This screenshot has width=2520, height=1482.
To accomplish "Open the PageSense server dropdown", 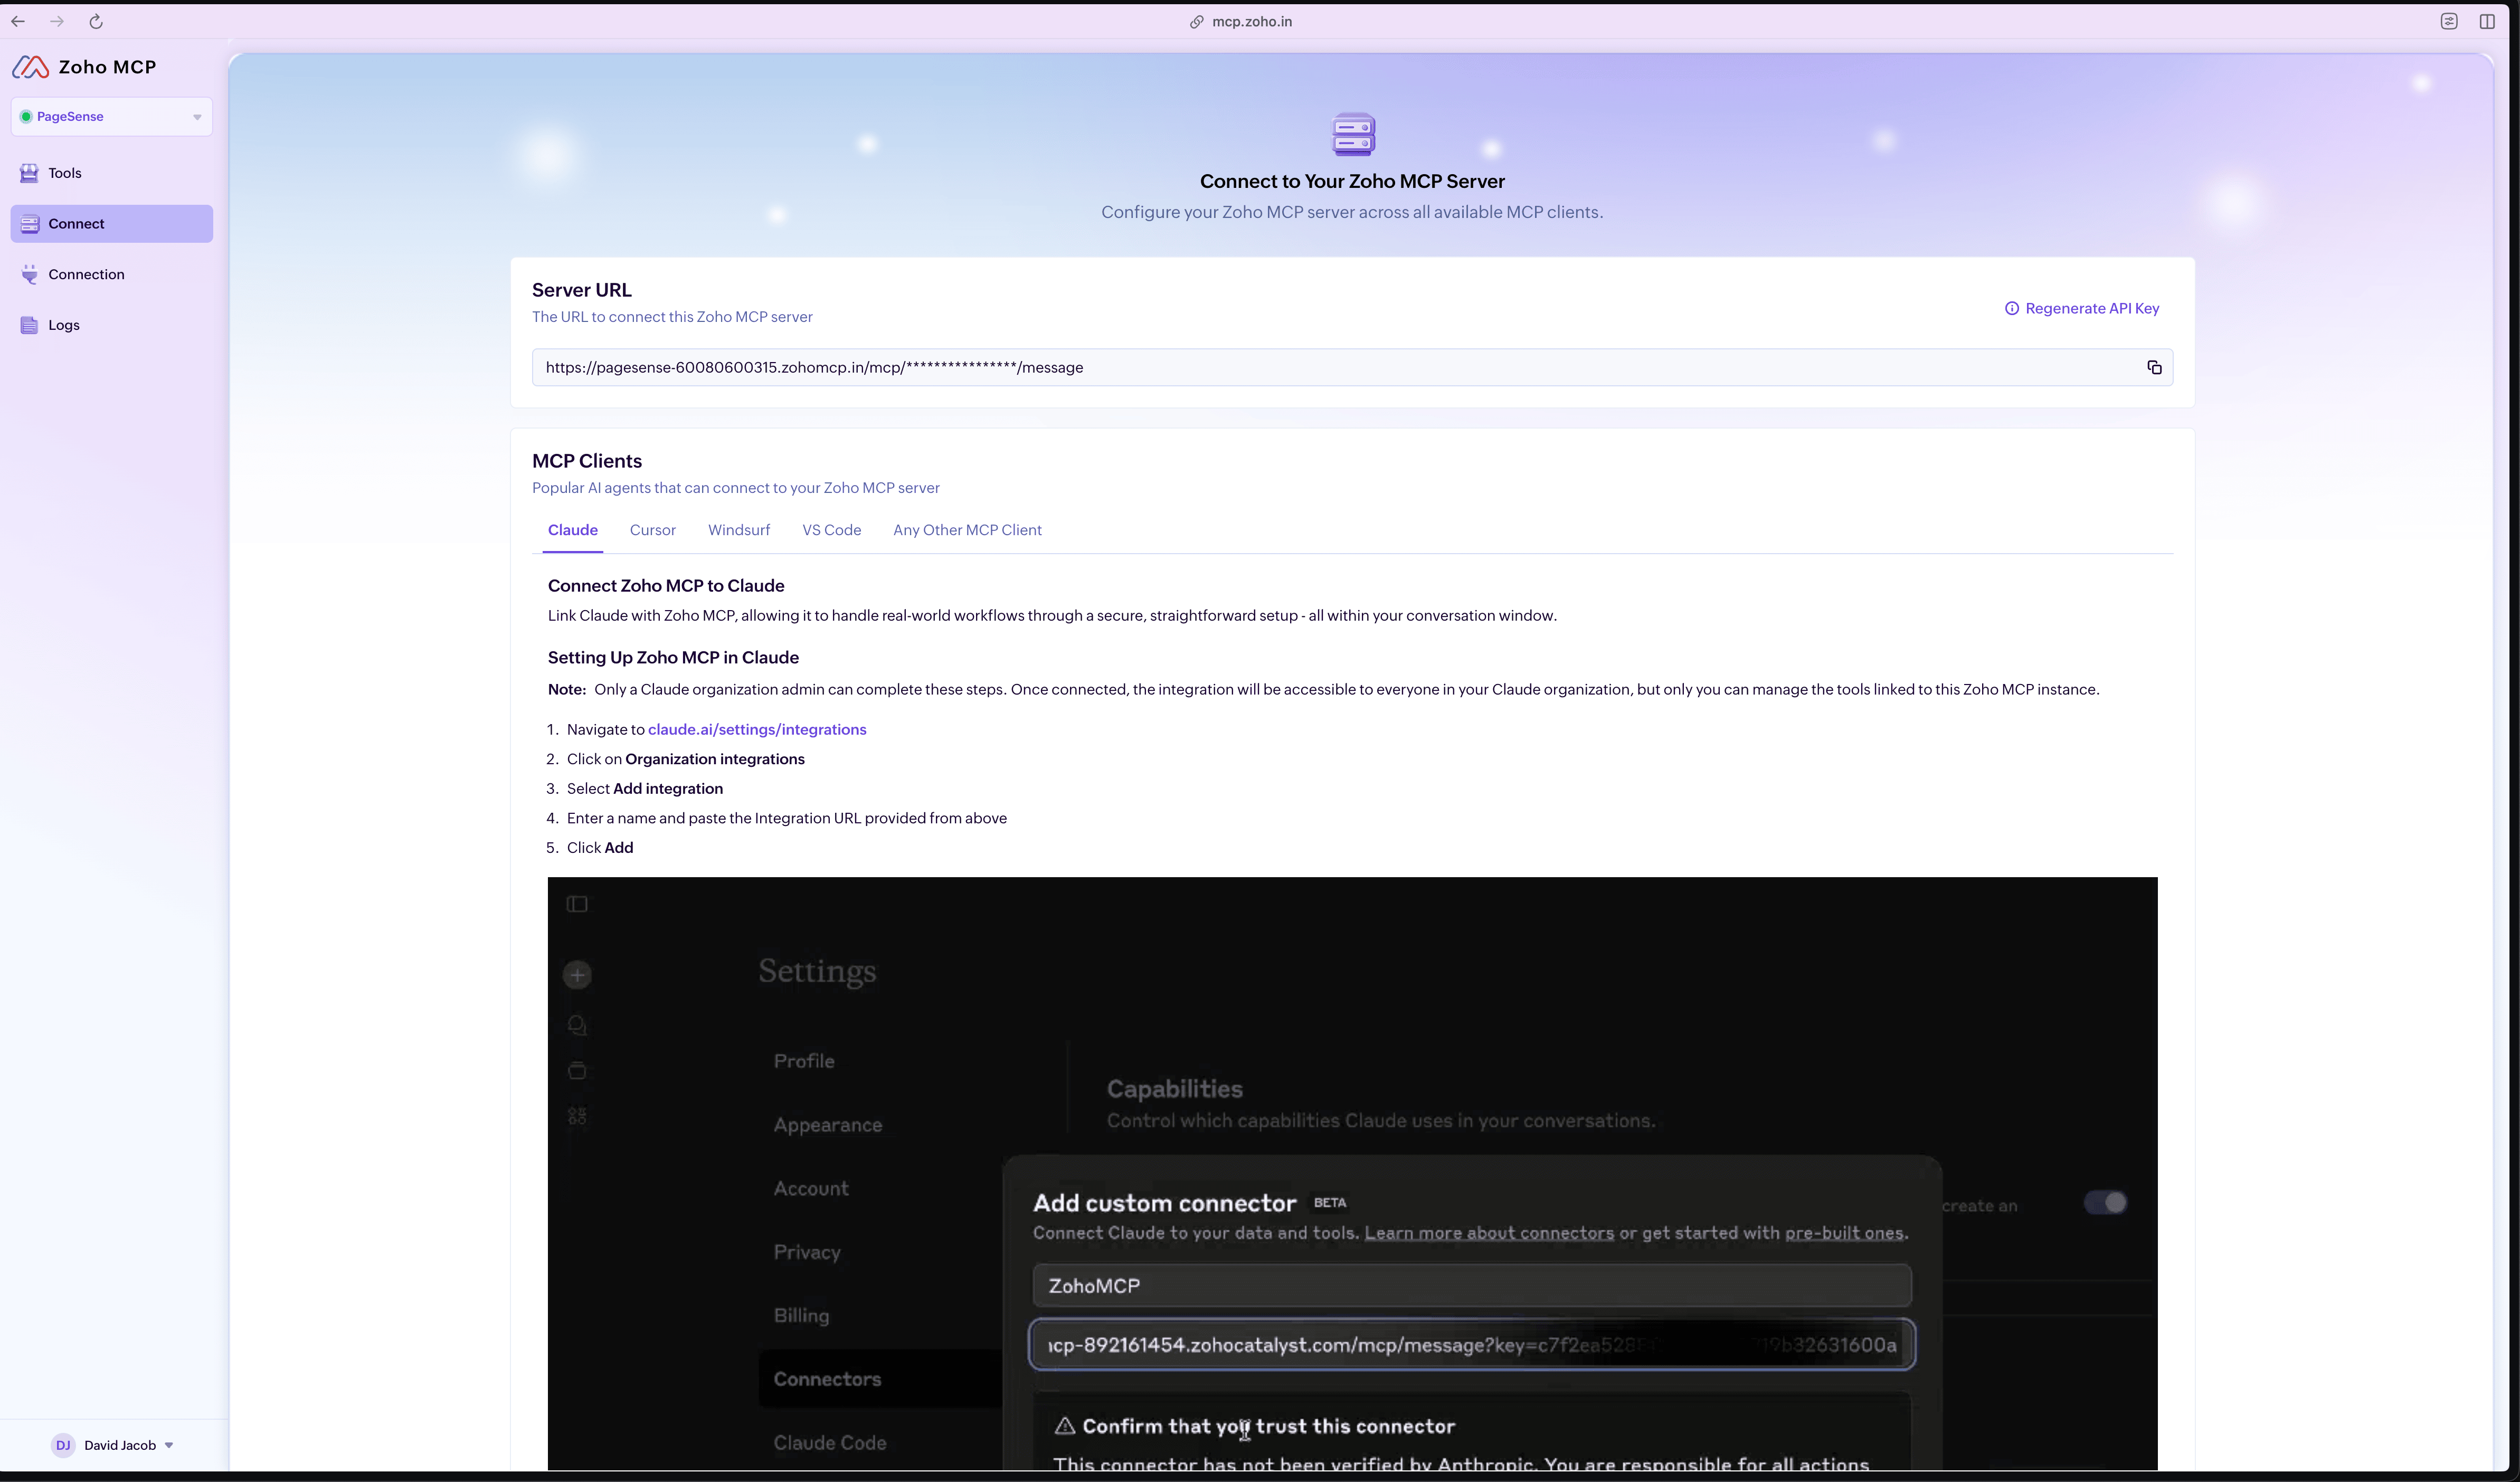I will pos(112,117).
